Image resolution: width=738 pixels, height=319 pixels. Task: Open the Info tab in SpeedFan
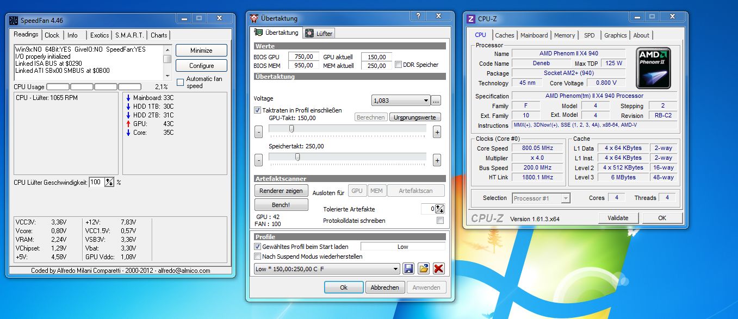tap(73, 35)
